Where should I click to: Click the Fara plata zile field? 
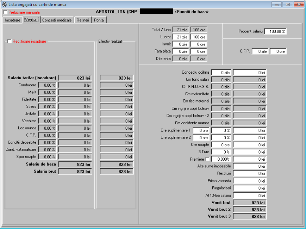[x=181, y=51]
